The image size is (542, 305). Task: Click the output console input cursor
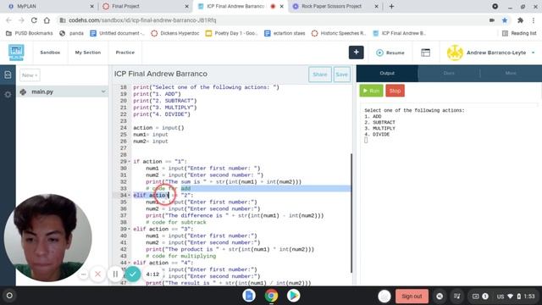(366, 141)
